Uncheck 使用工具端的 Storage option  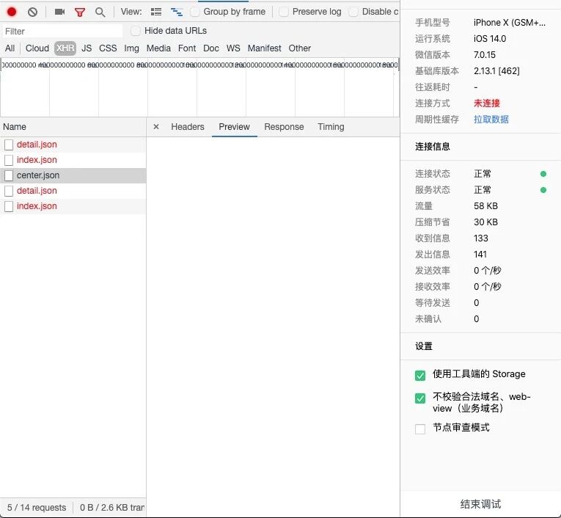point(420,375)
